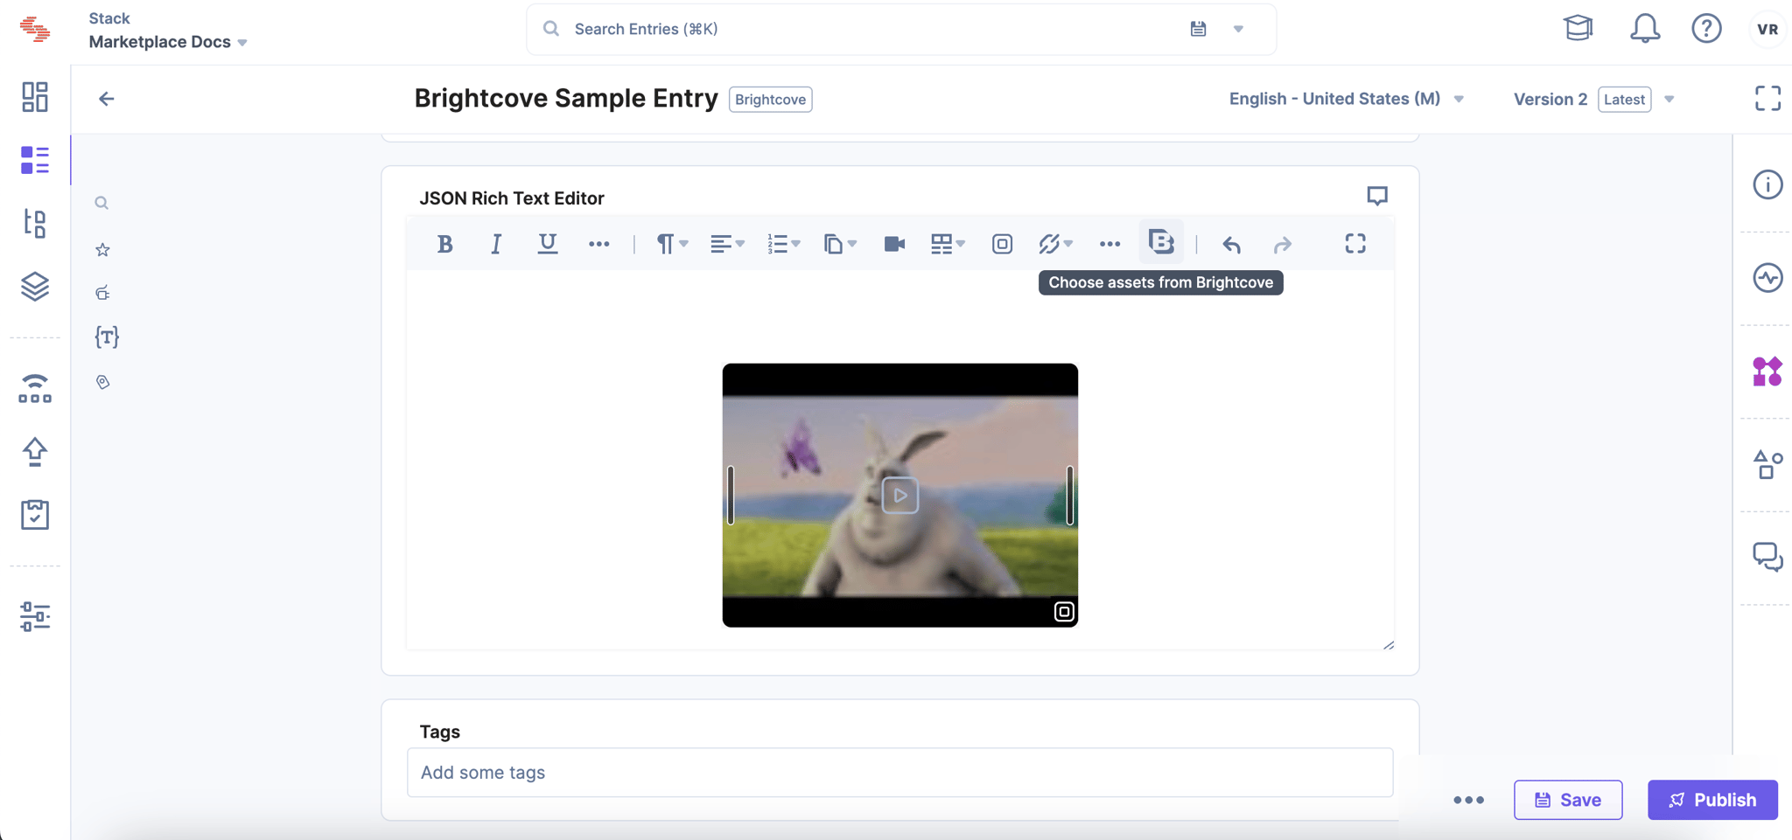This screenshot has width=1792, height=840.
Task: Open the numbered list dropdown
Action: pos(783,244)
